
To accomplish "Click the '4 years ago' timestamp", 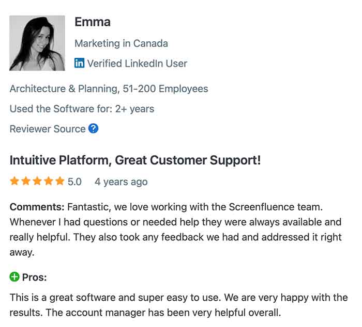I will (x=121, y=182).
